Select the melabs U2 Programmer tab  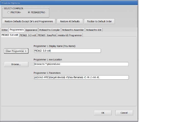point(70,35)
